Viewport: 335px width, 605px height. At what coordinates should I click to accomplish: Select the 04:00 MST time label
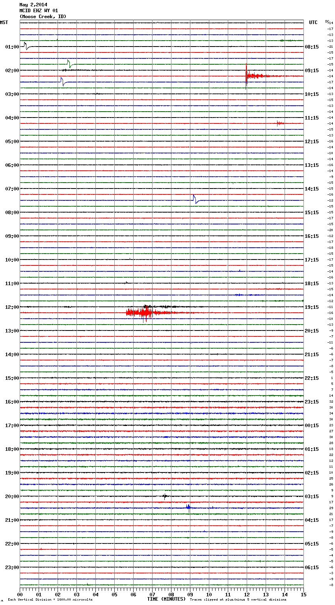point(12,118)
